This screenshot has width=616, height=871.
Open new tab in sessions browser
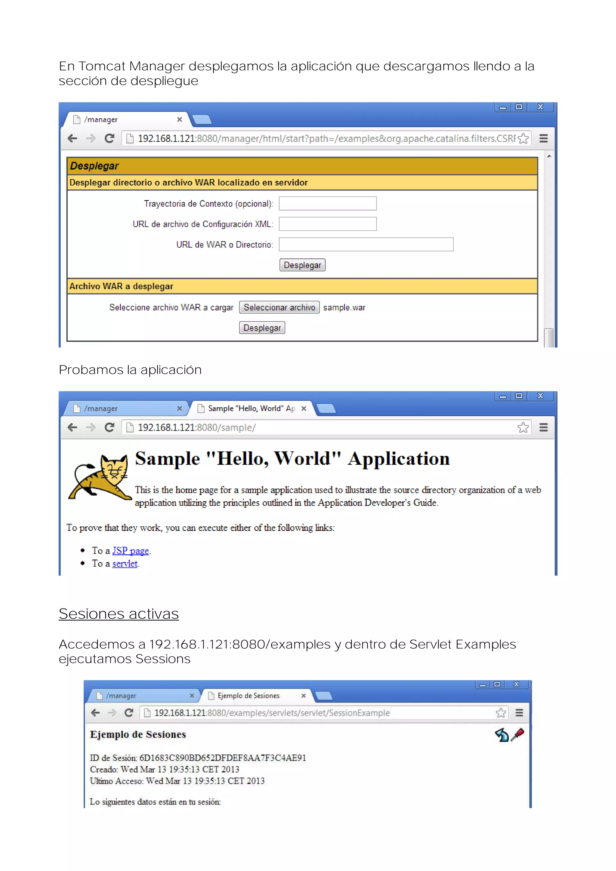click(x=324, y=696)
